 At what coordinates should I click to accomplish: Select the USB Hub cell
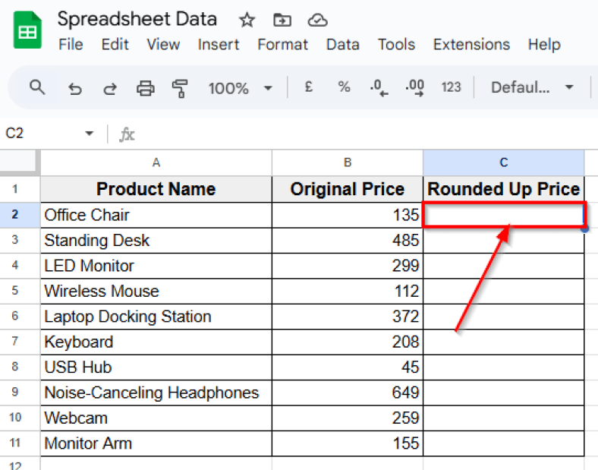pos(156,367)
